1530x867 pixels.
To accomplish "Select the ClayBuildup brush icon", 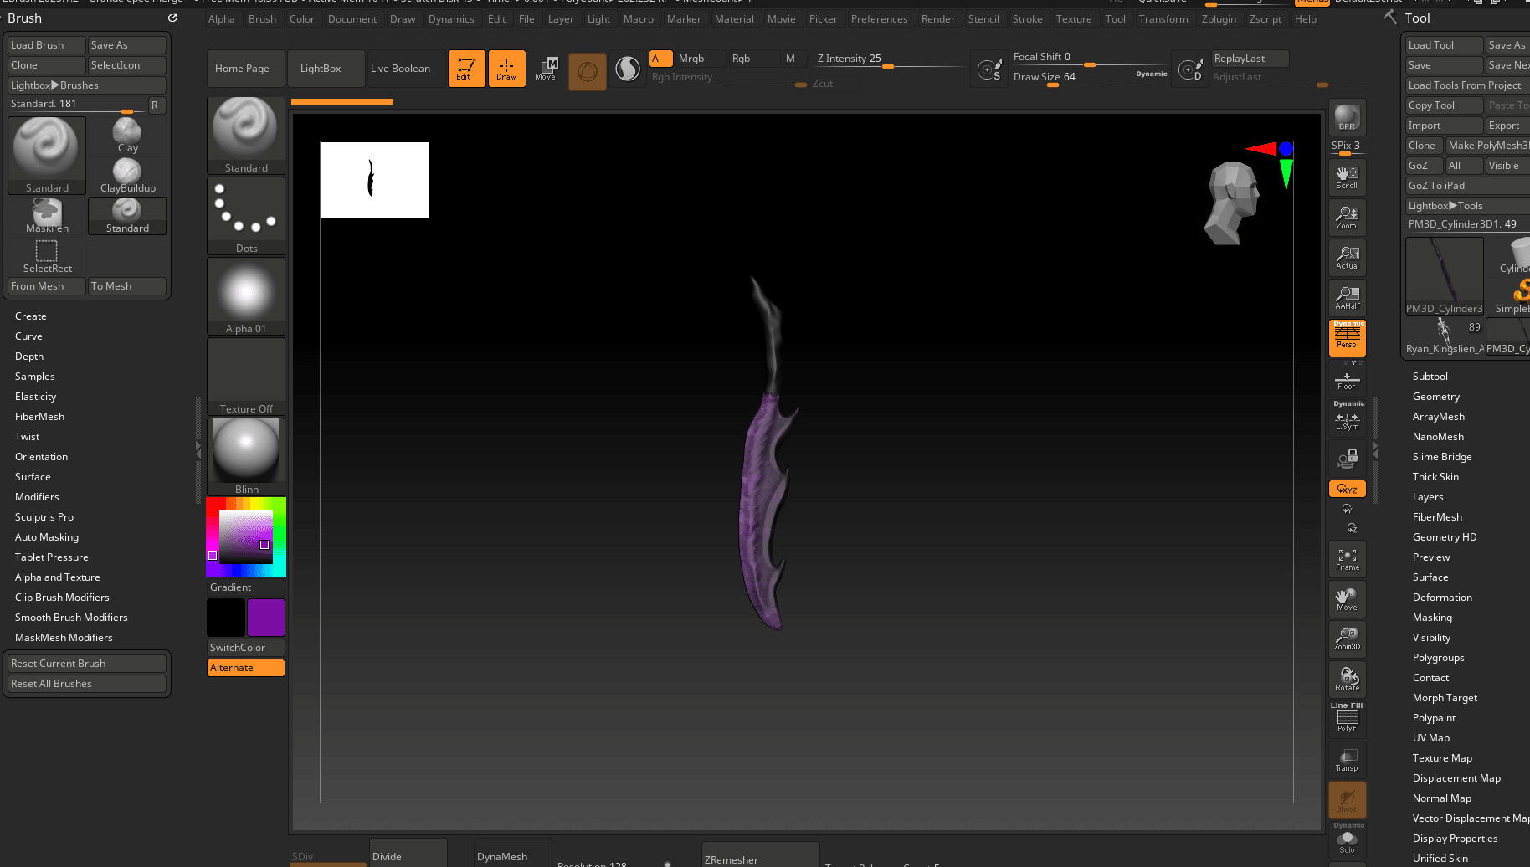I will tap(127, 176).
